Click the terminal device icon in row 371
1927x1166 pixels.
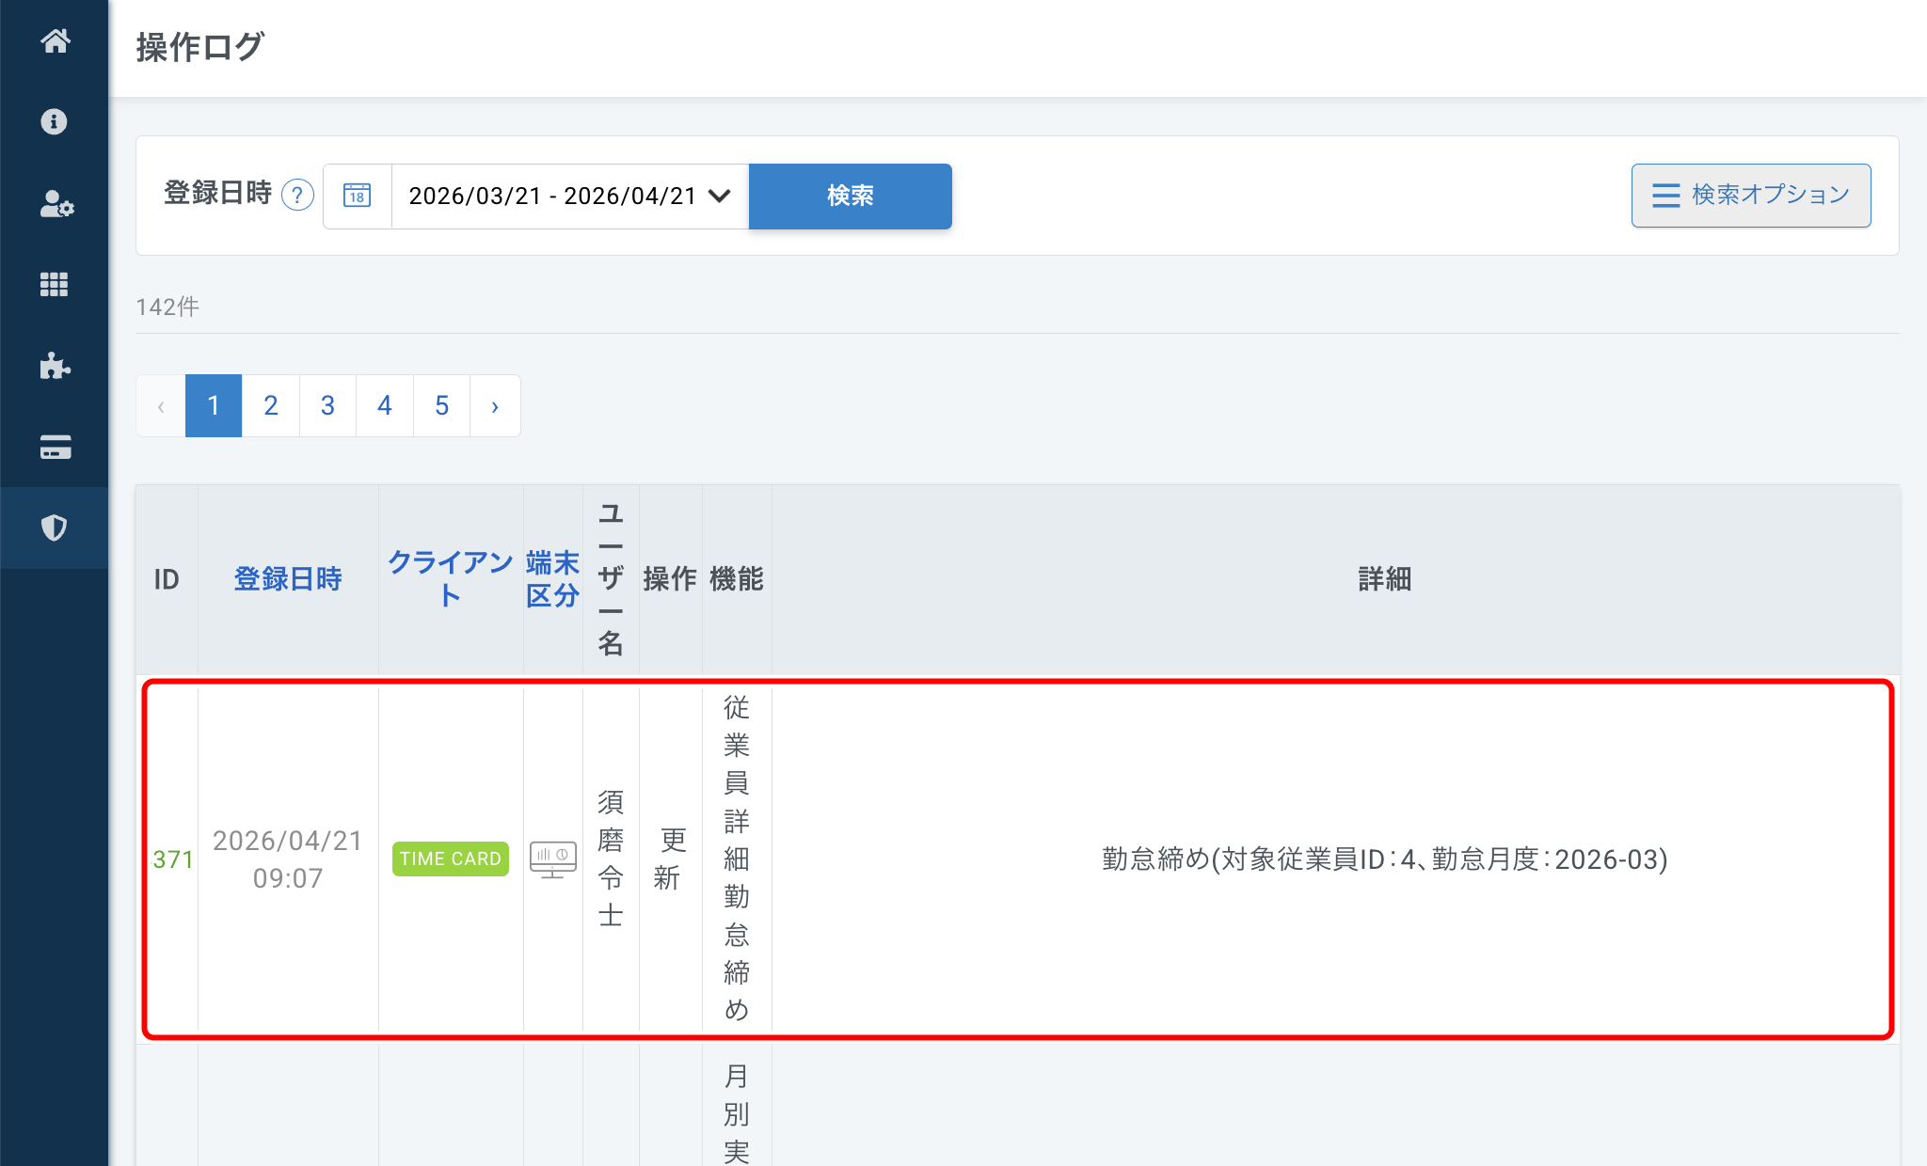(552, 859)
